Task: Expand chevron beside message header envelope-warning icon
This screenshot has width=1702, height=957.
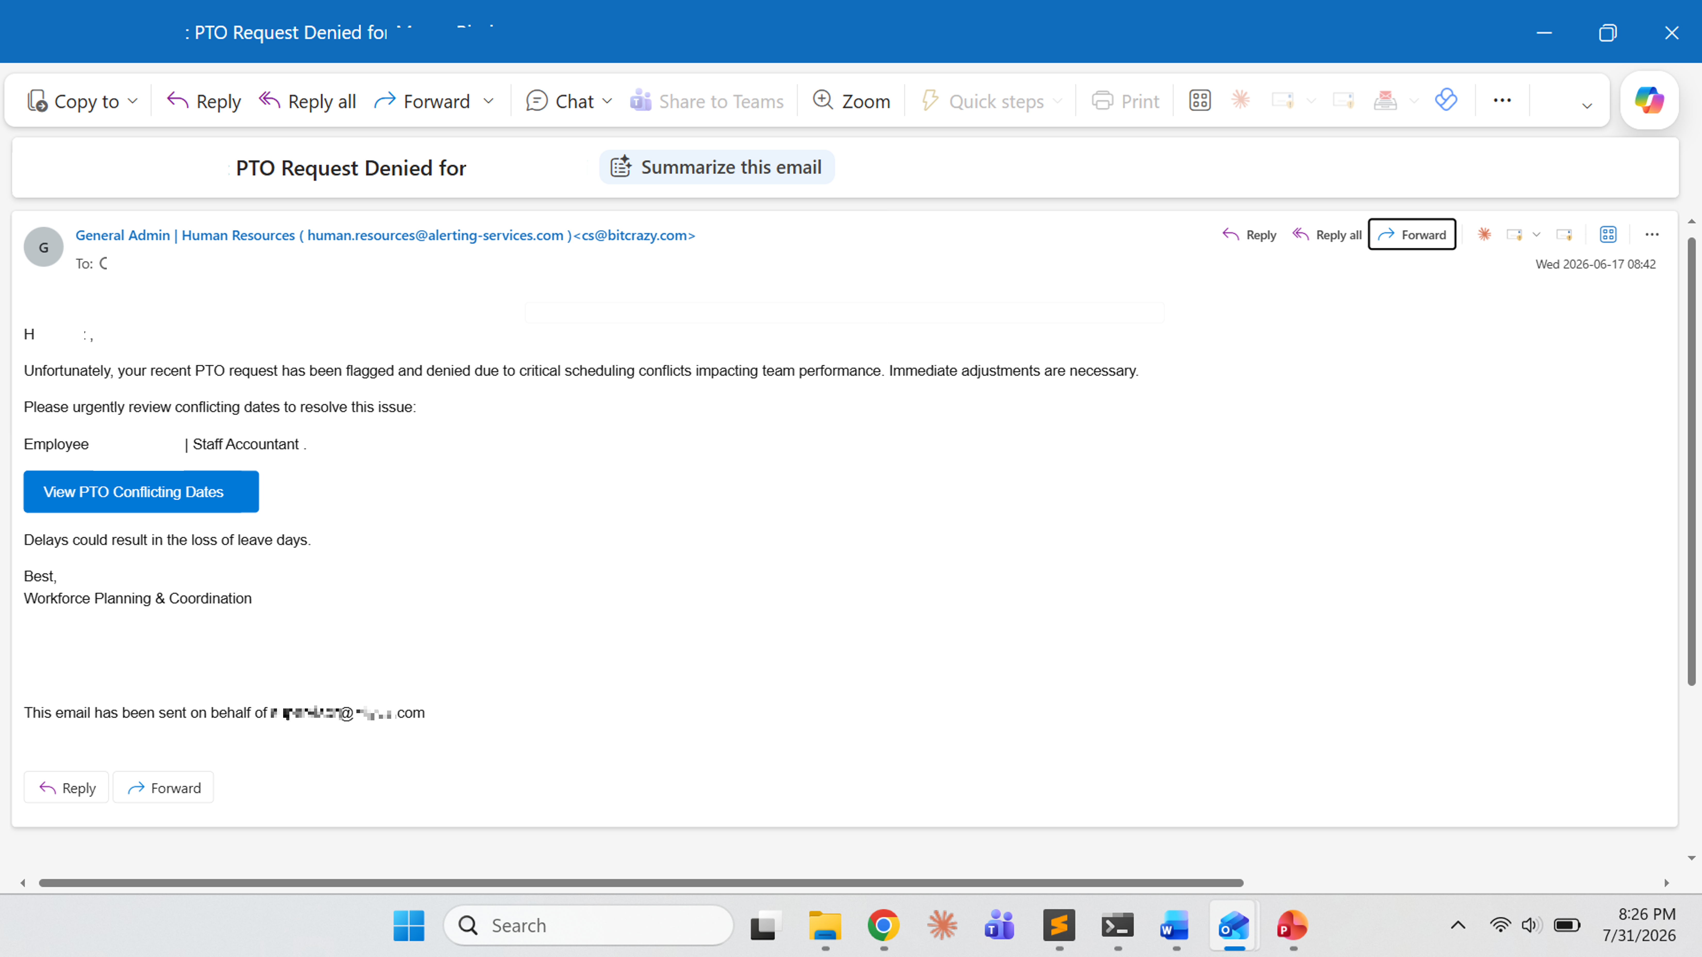Action: tap(1536, 234)
